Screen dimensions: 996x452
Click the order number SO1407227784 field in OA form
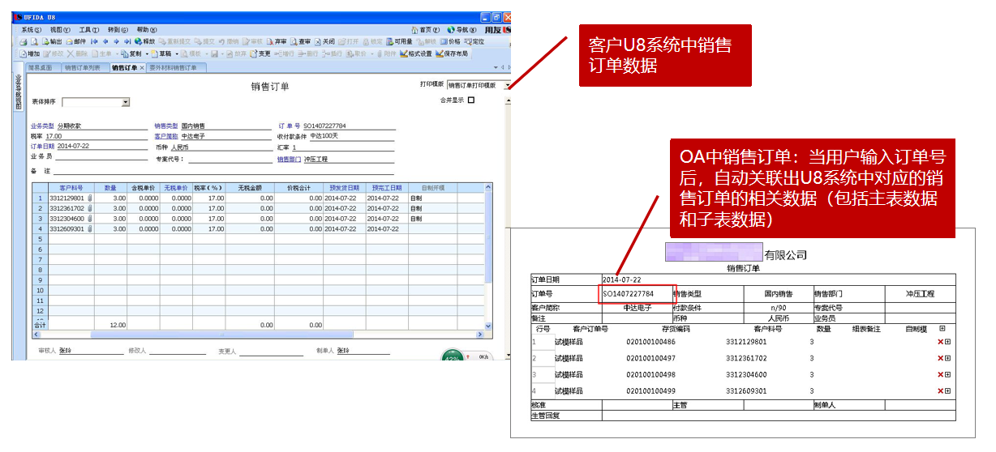[x=637, y=293]
